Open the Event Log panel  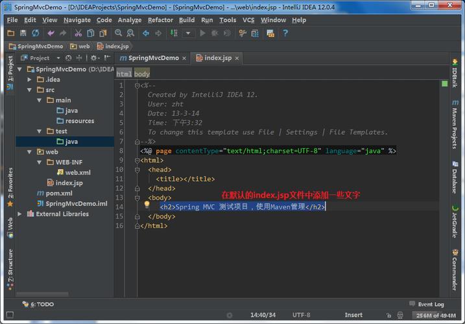pos(427,304)
